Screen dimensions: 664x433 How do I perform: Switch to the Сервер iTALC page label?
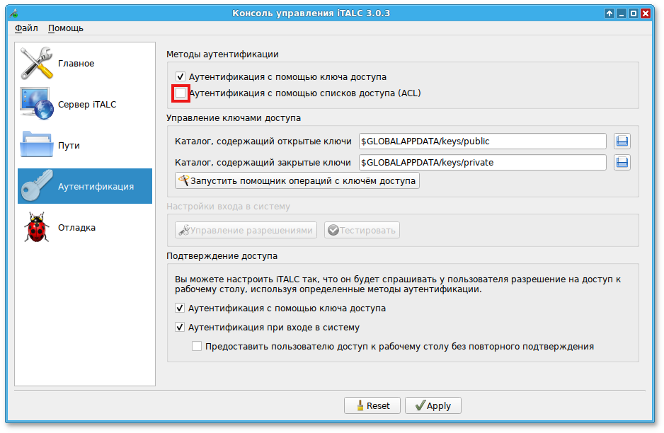(87, 105)
